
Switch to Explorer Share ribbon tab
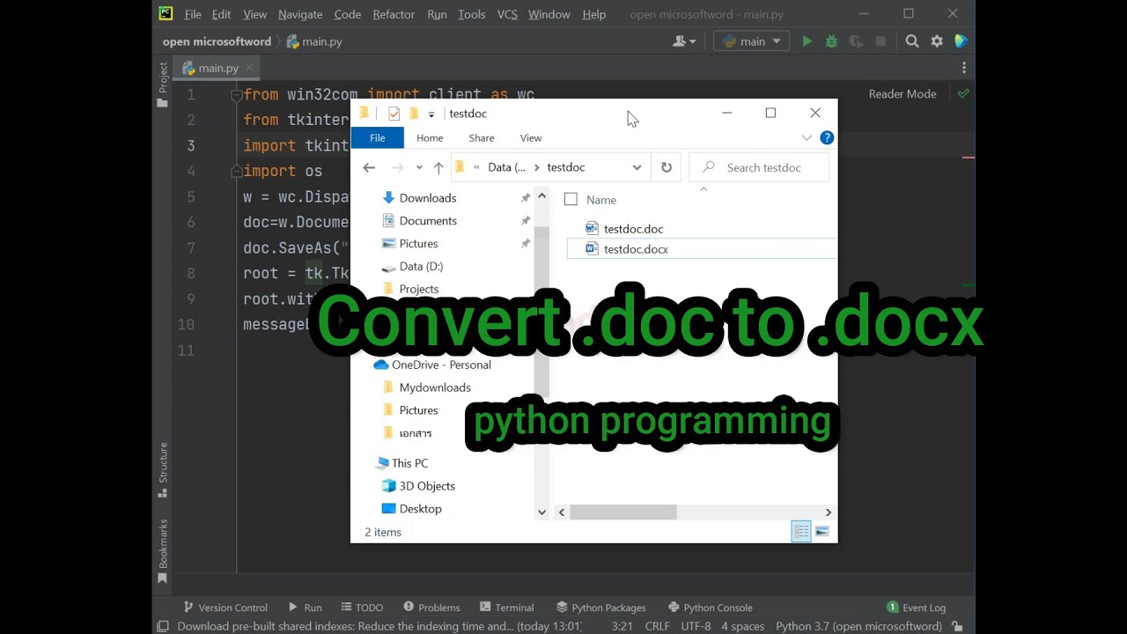[482, 137]
